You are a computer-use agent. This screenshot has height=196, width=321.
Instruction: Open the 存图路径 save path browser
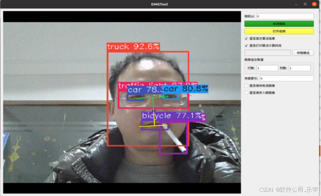(x=303, y=53)
